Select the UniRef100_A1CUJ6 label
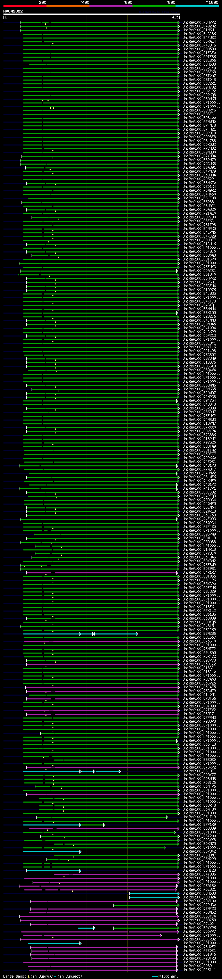 199,244
